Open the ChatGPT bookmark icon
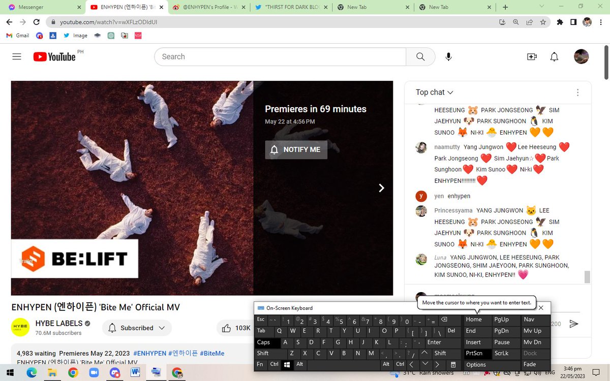 [x=111, y=36]
